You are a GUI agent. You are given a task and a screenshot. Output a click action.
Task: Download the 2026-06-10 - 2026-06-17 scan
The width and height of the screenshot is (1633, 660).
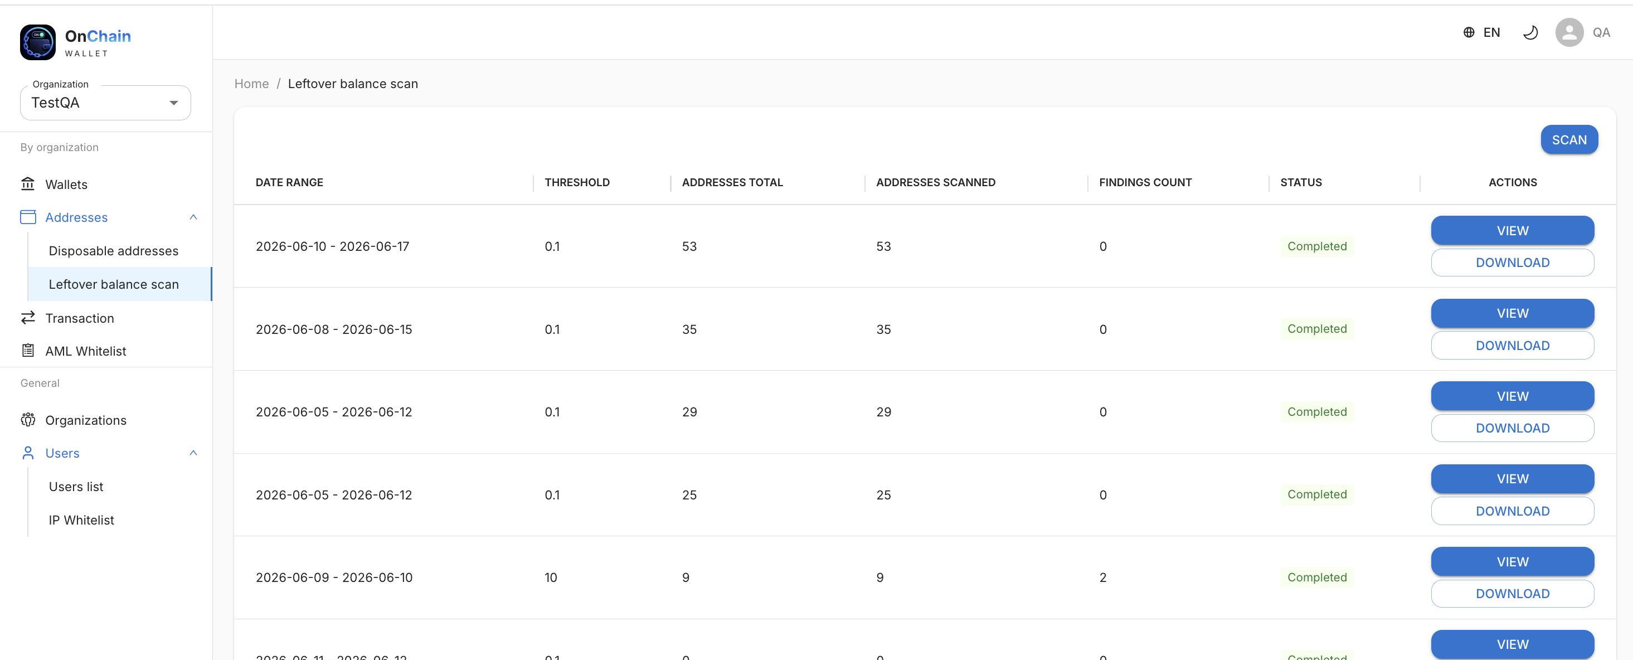[1513, 263]
